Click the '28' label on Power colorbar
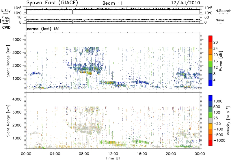Image resolution: width=231 pixels, height=160 pixels. [215, 42]
